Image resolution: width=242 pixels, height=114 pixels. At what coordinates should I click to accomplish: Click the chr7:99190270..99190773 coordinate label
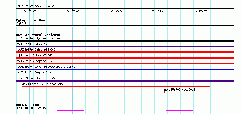coord(35,6)
